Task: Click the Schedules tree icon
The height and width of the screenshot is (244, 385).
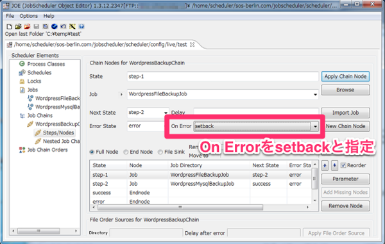Action: click(x=22, y=72)
